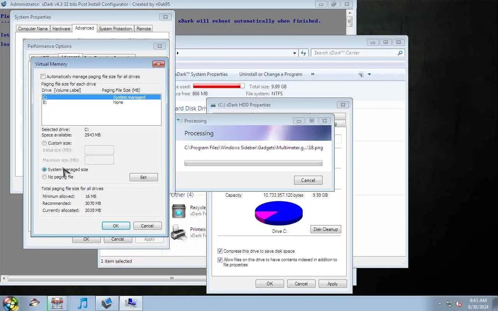Open the taskbar clock showing 9:43 AM

[x=478, y=304]
